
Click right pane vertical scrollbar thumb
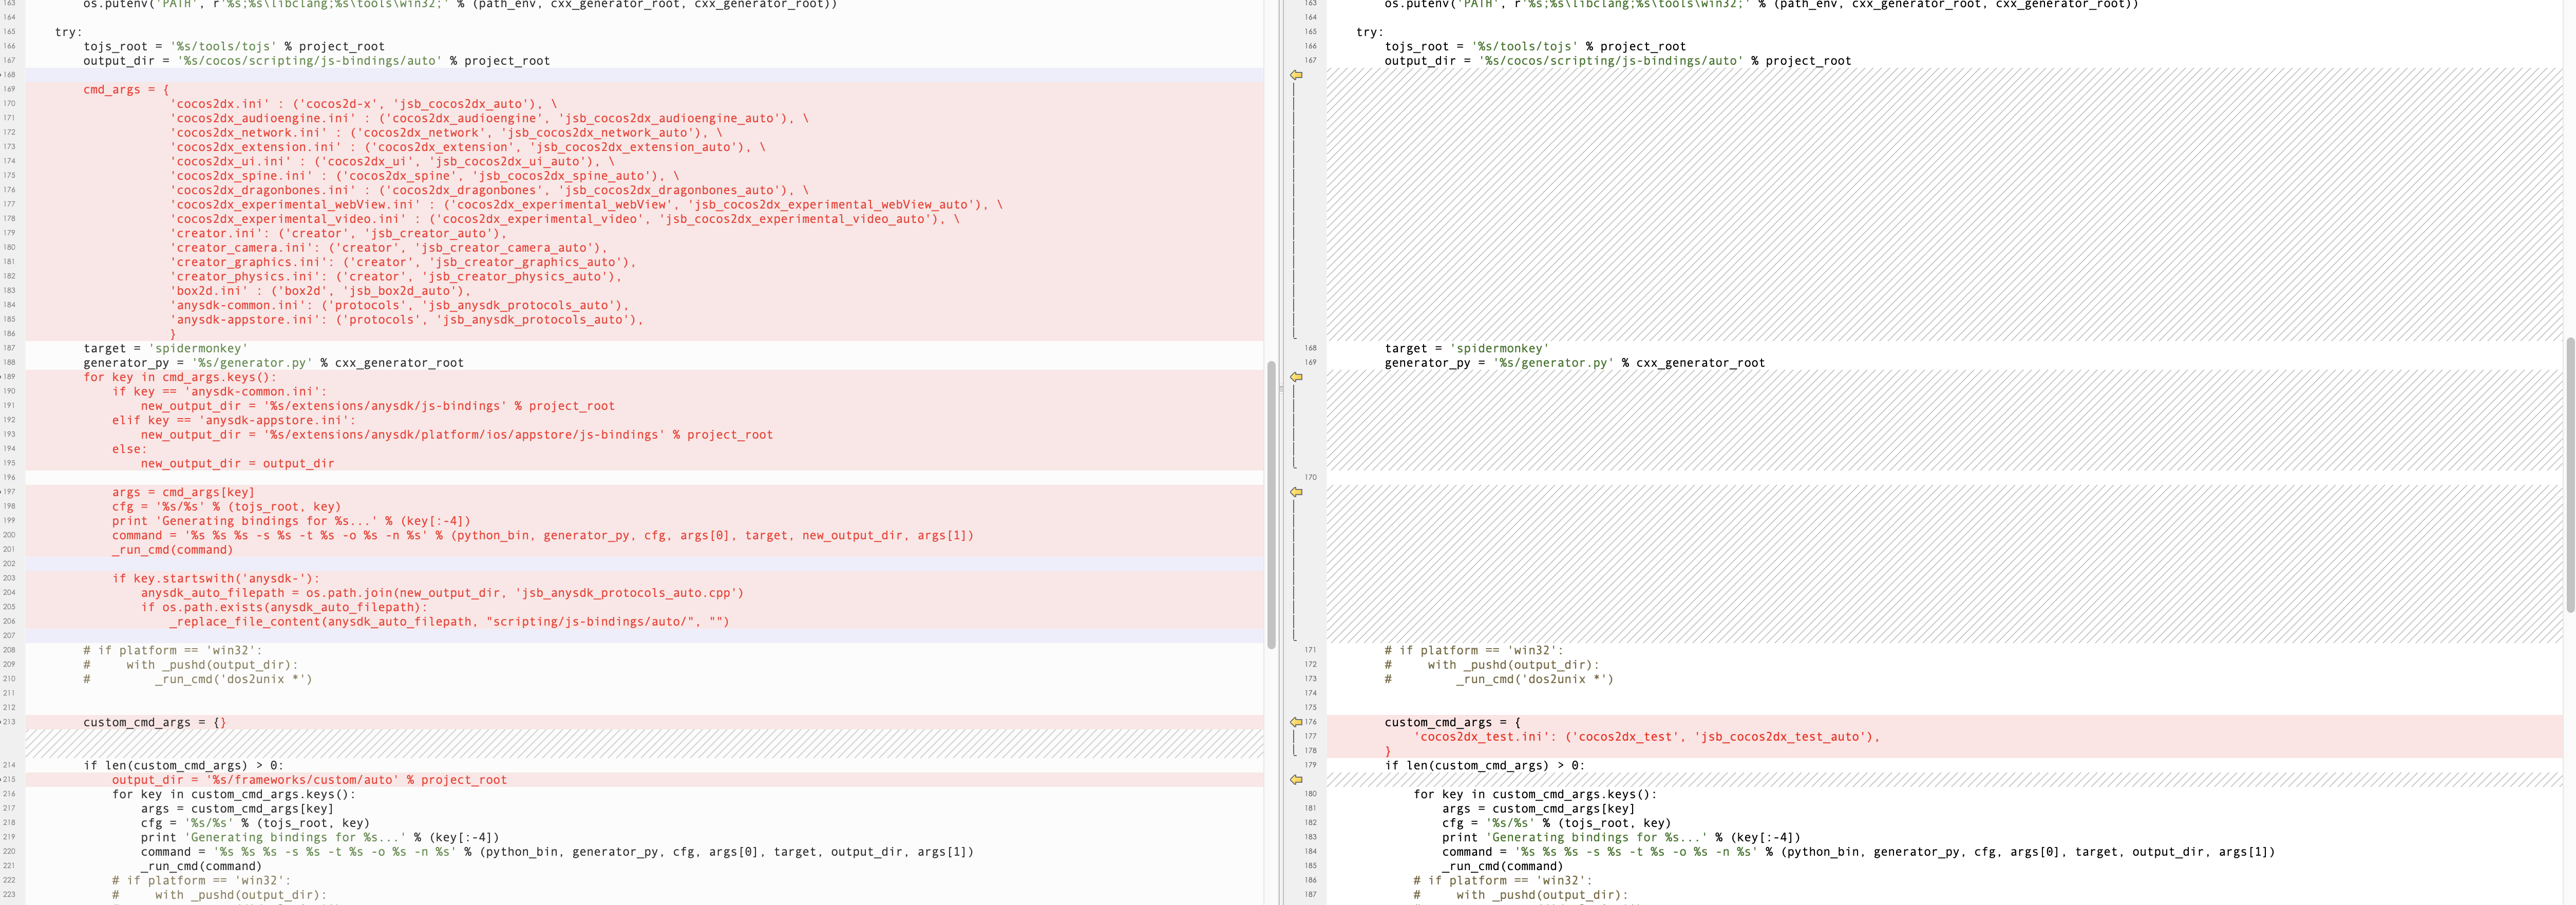[x=2569, y=475]
